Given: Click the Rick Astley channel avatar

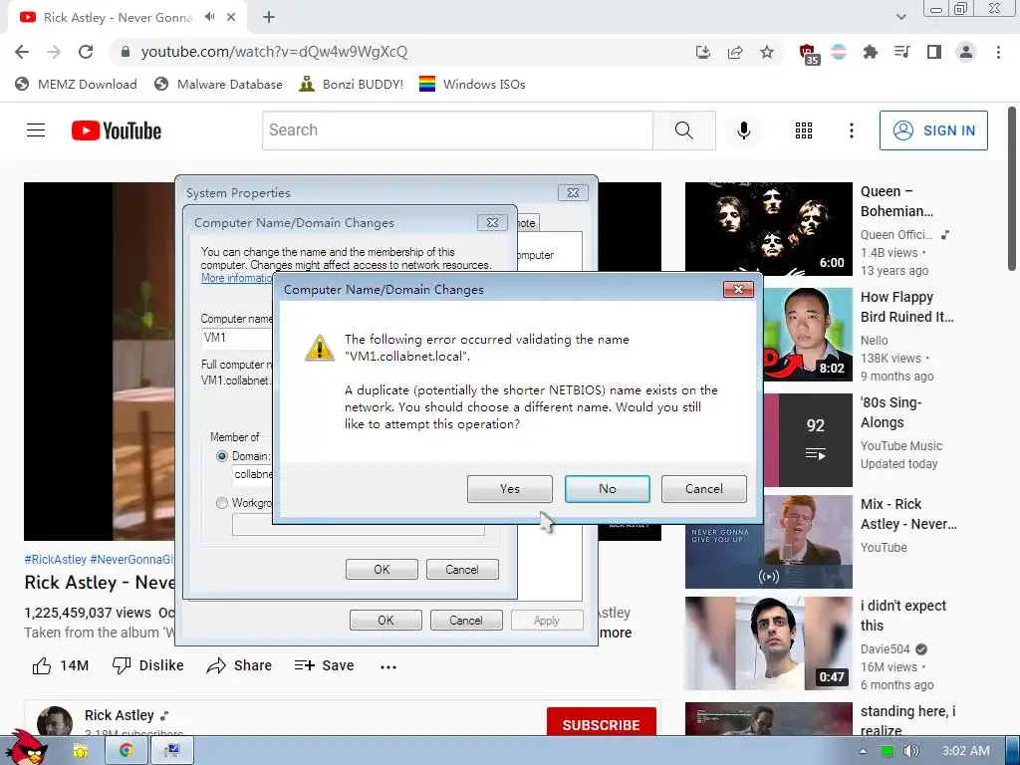Looking at the screenshot, I should pos(55,721).
